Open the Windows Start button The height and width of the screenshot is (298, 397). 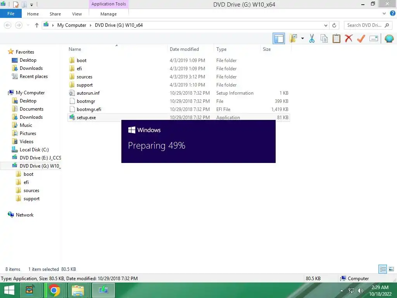pos(9,290)
